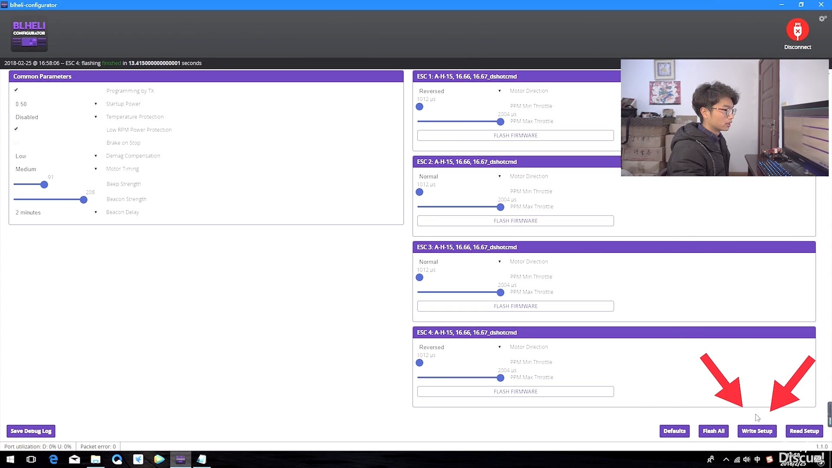Click Flash Firmware for ESC 3
Viewport: 832px width, 468px height.
pos(515,306)
